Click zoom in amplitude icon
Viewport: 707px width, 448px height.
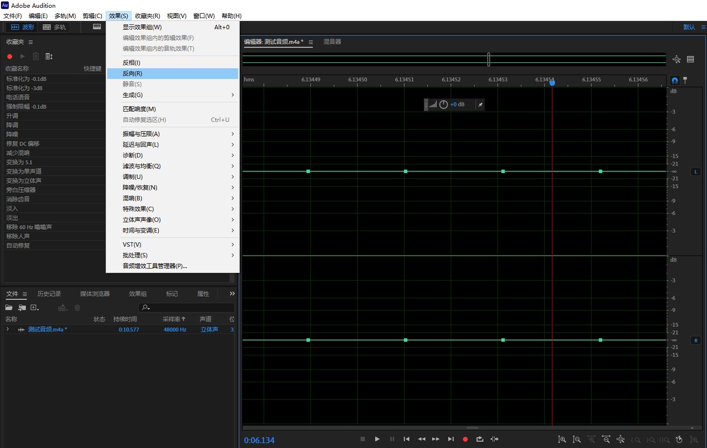tap(562, 439)
